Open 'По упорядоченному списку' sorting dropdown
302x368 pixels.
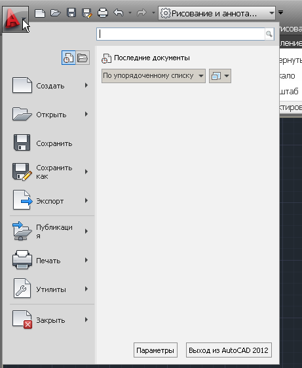click(153, 76)
